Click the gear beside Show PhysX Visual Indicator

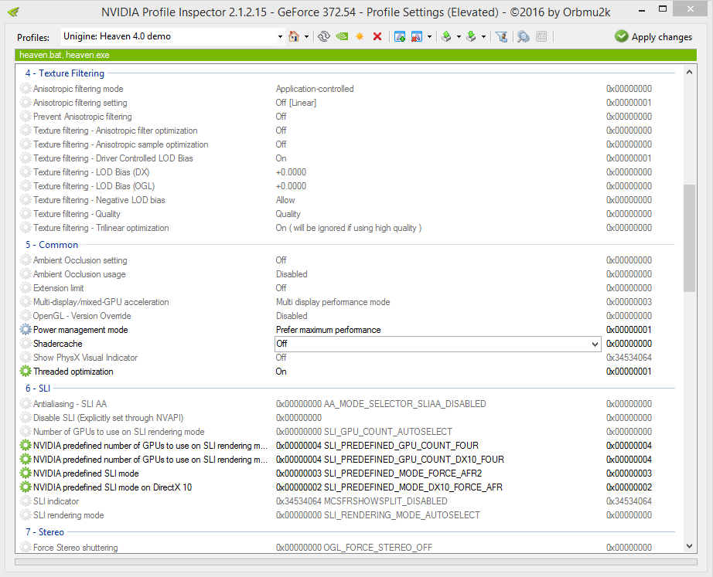click(x=26, y=357)
